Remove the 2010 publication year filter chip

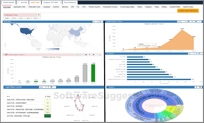pos(17,18)
